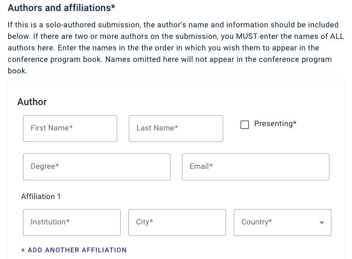Focus the Degree input field
This screenshot has width=352, height=259.
(x=96, y=166)
